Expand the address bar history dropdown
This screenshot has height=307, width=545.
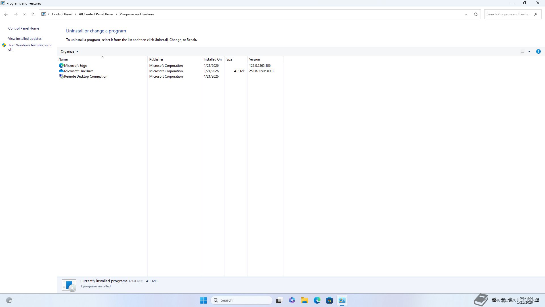[466, 14]
